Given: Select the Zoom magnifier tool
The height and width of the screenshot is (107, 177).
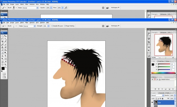Looking at the screenshot, I should tap(5, 64).
